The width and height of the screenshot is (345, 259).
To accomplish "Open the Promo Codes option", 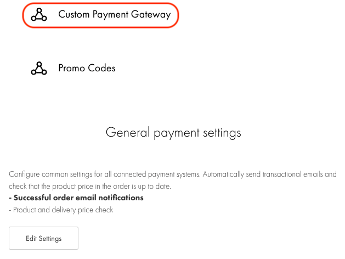I will tap(87, 69).
